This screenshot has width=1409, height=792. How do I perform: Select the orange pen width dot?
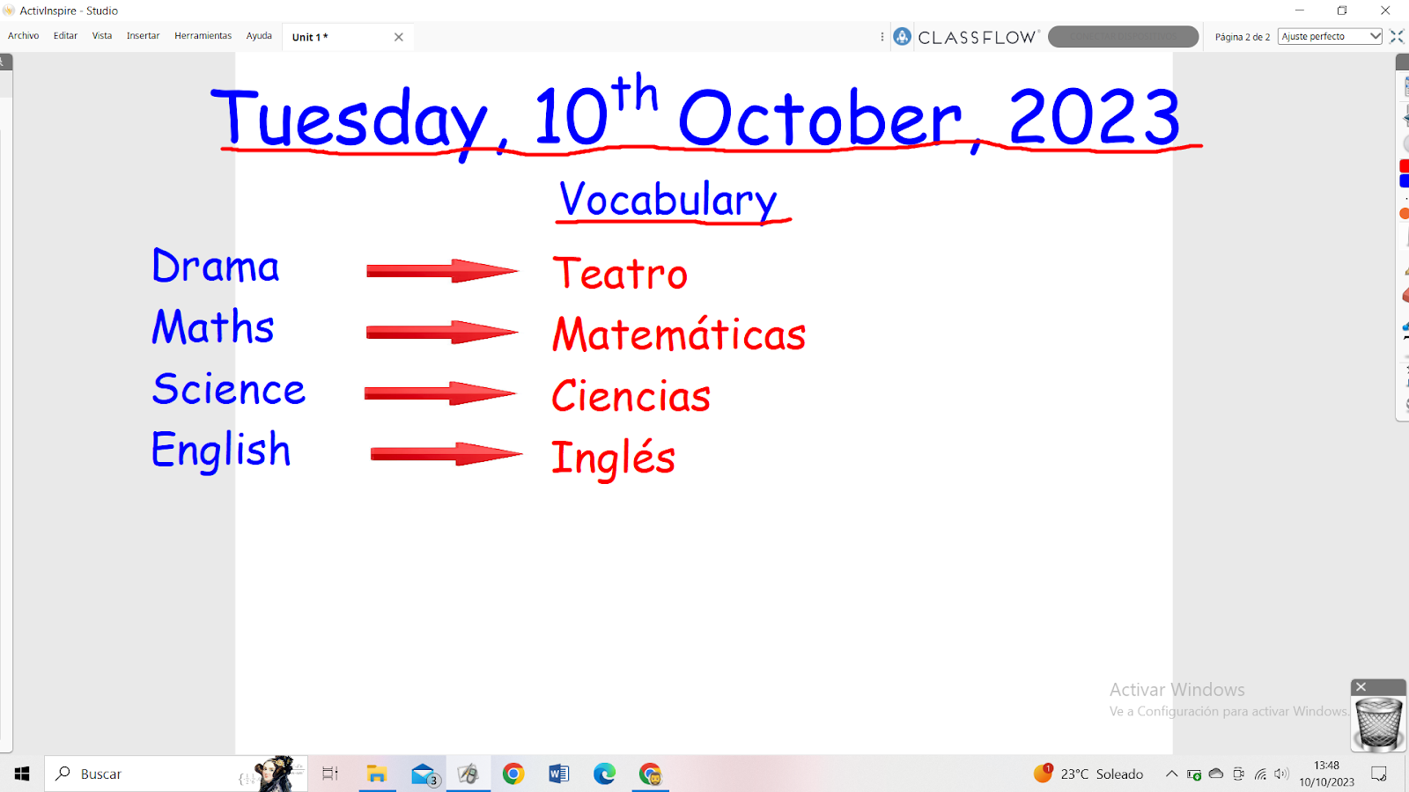point(1404,214)
